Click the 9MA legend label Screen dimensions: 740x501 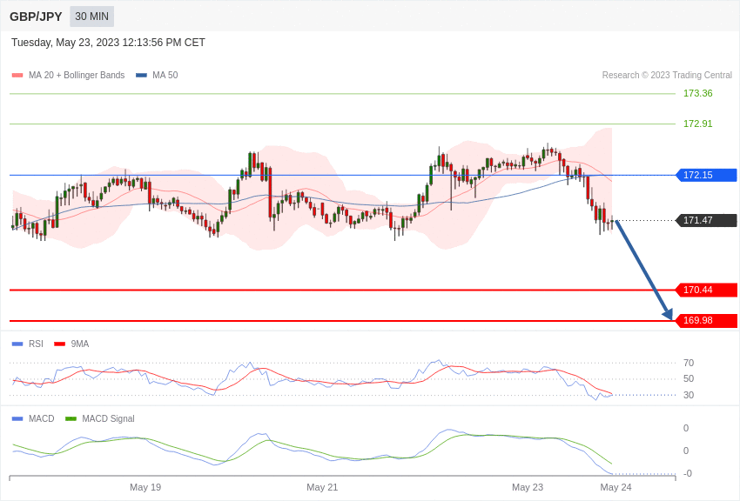(x=80, y=344)
